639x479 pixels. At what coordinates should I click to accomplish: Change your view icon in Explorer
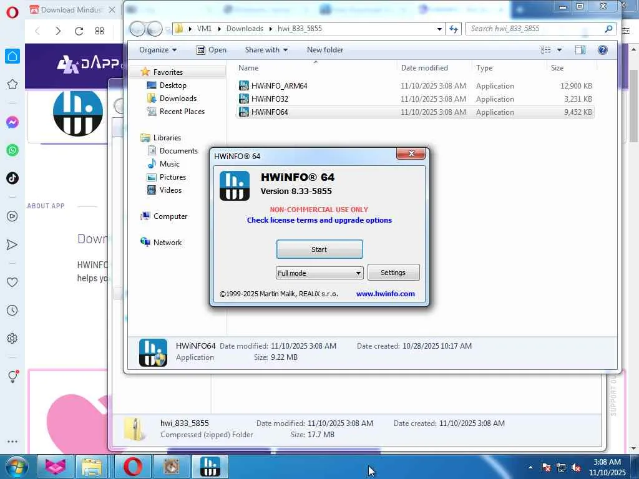[x=545, y=50]
